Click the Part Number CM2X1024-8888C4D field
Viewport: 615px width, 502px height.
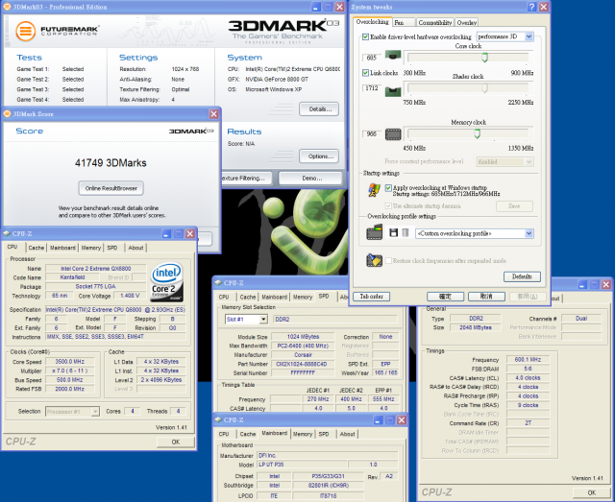point(302,364)
